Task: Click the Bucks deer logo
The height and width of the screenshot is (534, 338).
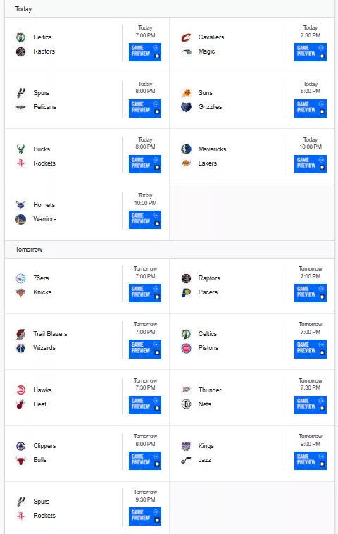Action: click(x=20, y=149)
